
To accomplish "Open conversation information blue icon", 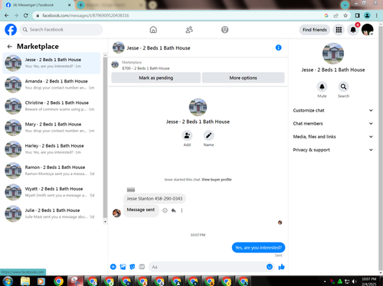I will (278, 47).
